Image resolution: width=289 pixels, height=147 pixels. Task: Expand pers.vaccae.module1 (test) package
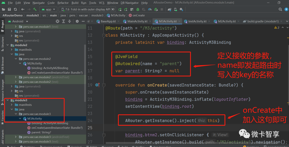pyautogui.click(x=16, y=27)
